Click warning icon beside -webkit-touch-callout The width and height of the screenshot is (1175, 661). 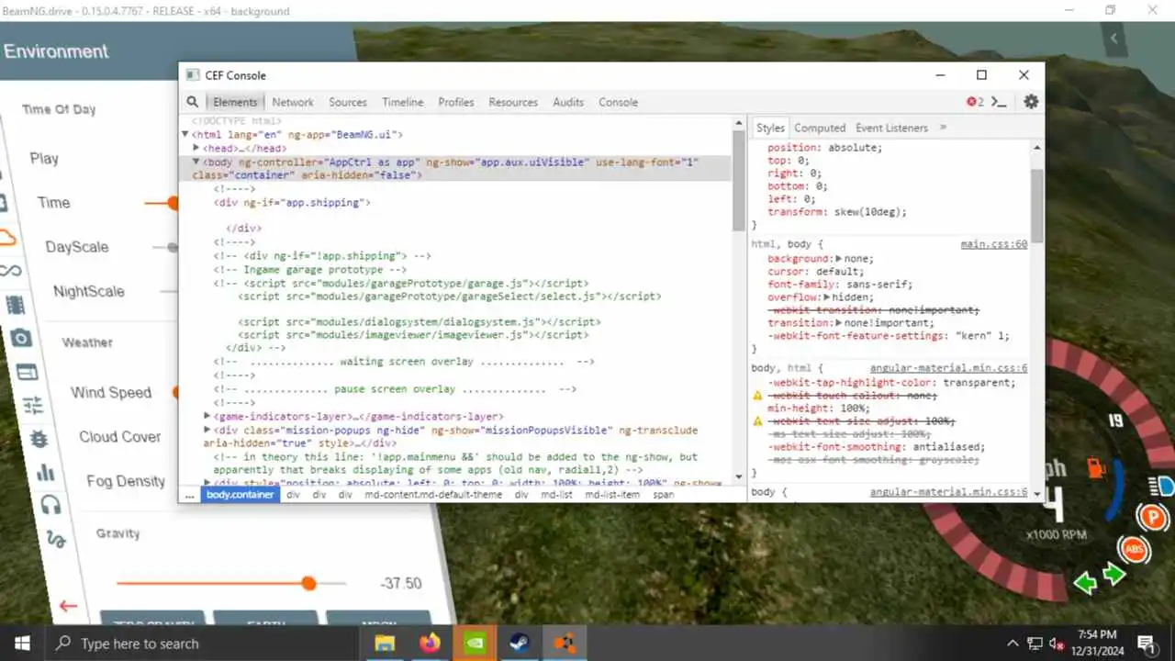click(x=758, y=395)
